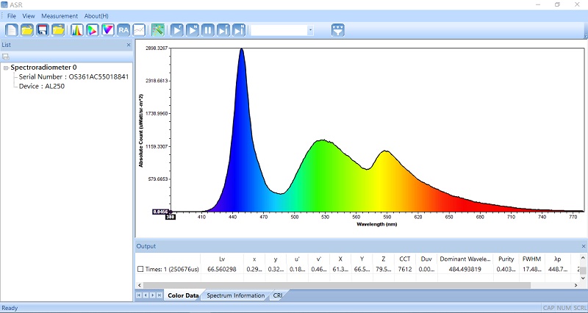Collapse the Spectroradiometer 0 tree node
The width and height of the screenshot is (588, 313).
(6, 68)
